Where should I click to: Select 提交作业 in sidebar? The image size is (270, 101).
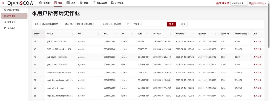(14, 22)
